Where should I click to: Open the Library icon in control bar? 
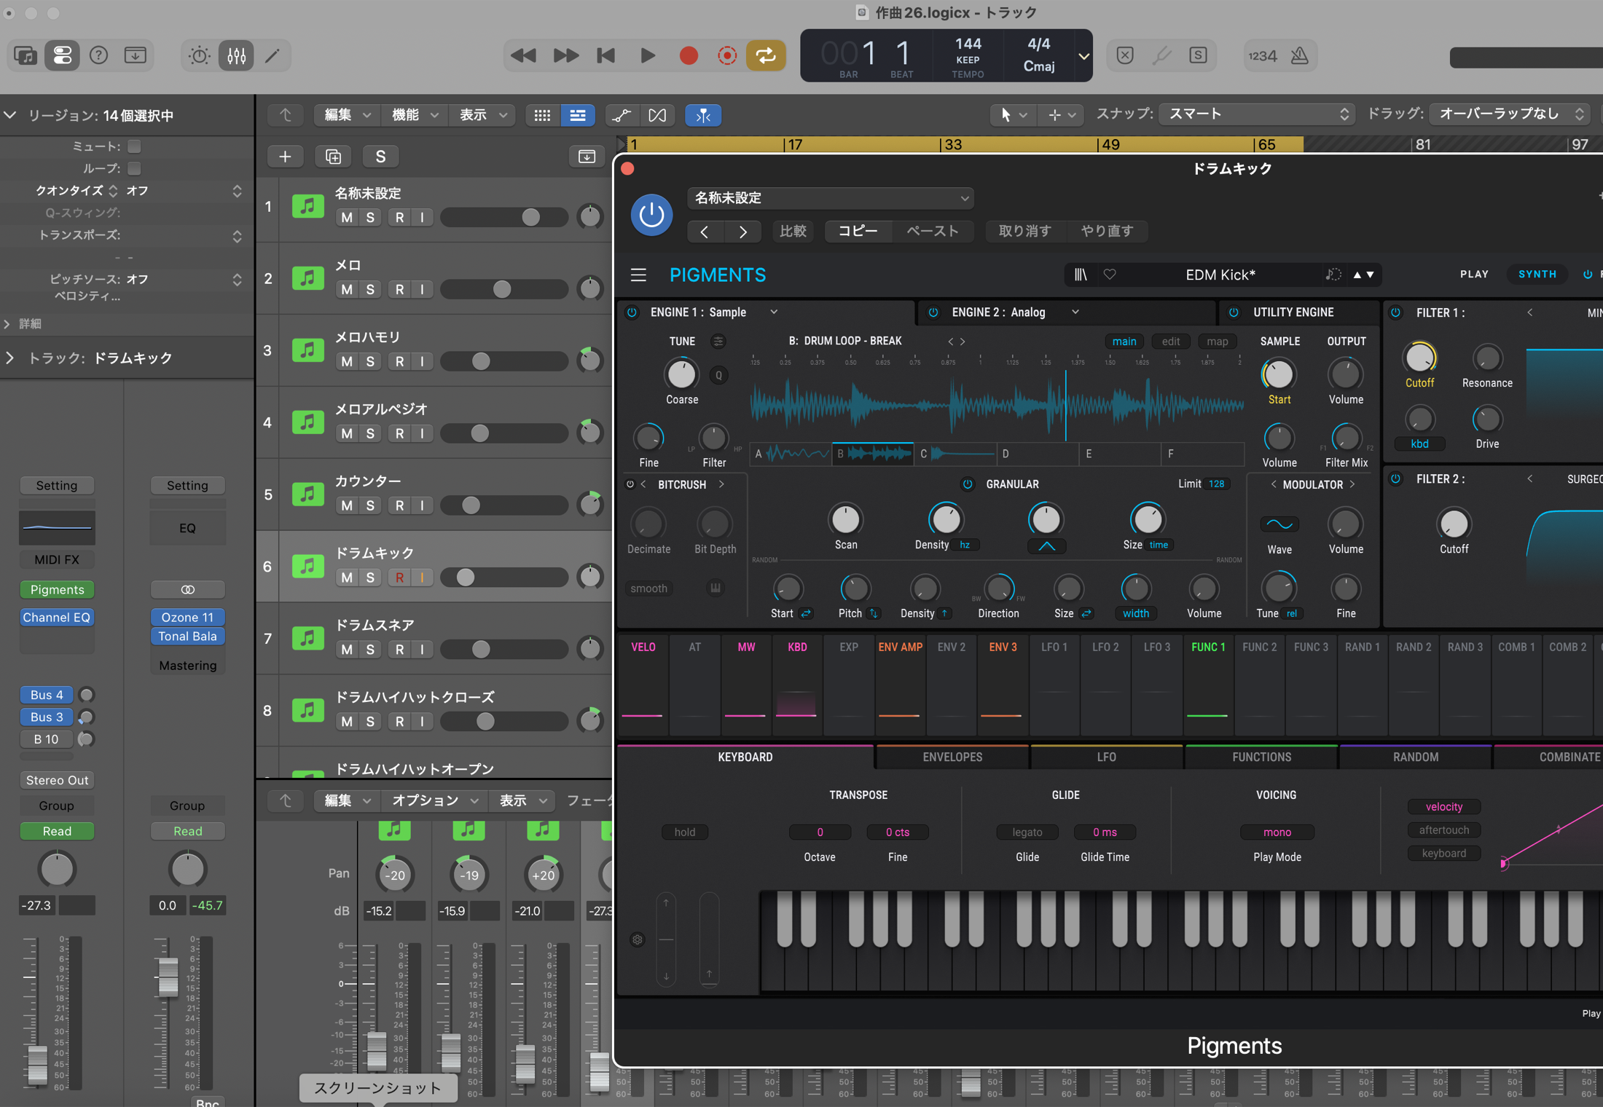(x=26, y=55)
